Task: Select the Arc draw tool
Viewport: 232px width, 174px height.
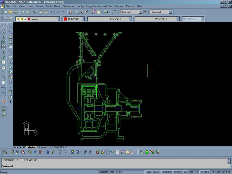Action: (10, 52)
